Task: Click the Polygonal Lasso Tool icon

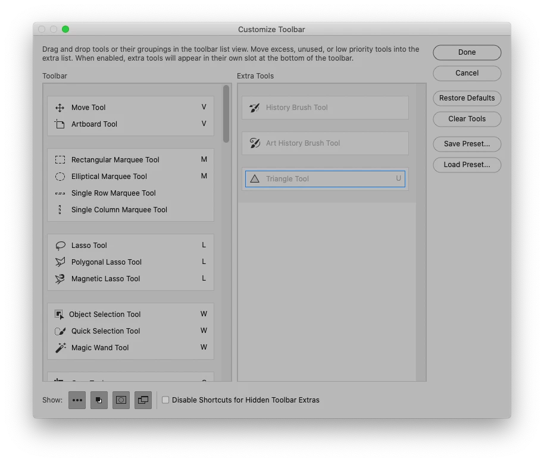Action: [x=60, y=262]
